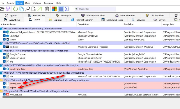The image size is (180, 109).
Task: Toggle the blue Windows entries icon
Action: [61, 9]
